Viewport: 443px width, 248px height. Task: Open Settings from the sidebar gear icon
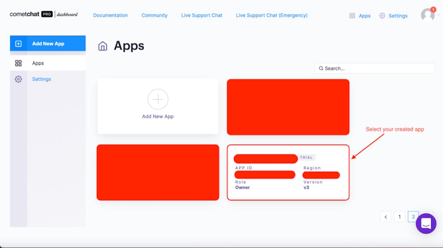[18, 79]
